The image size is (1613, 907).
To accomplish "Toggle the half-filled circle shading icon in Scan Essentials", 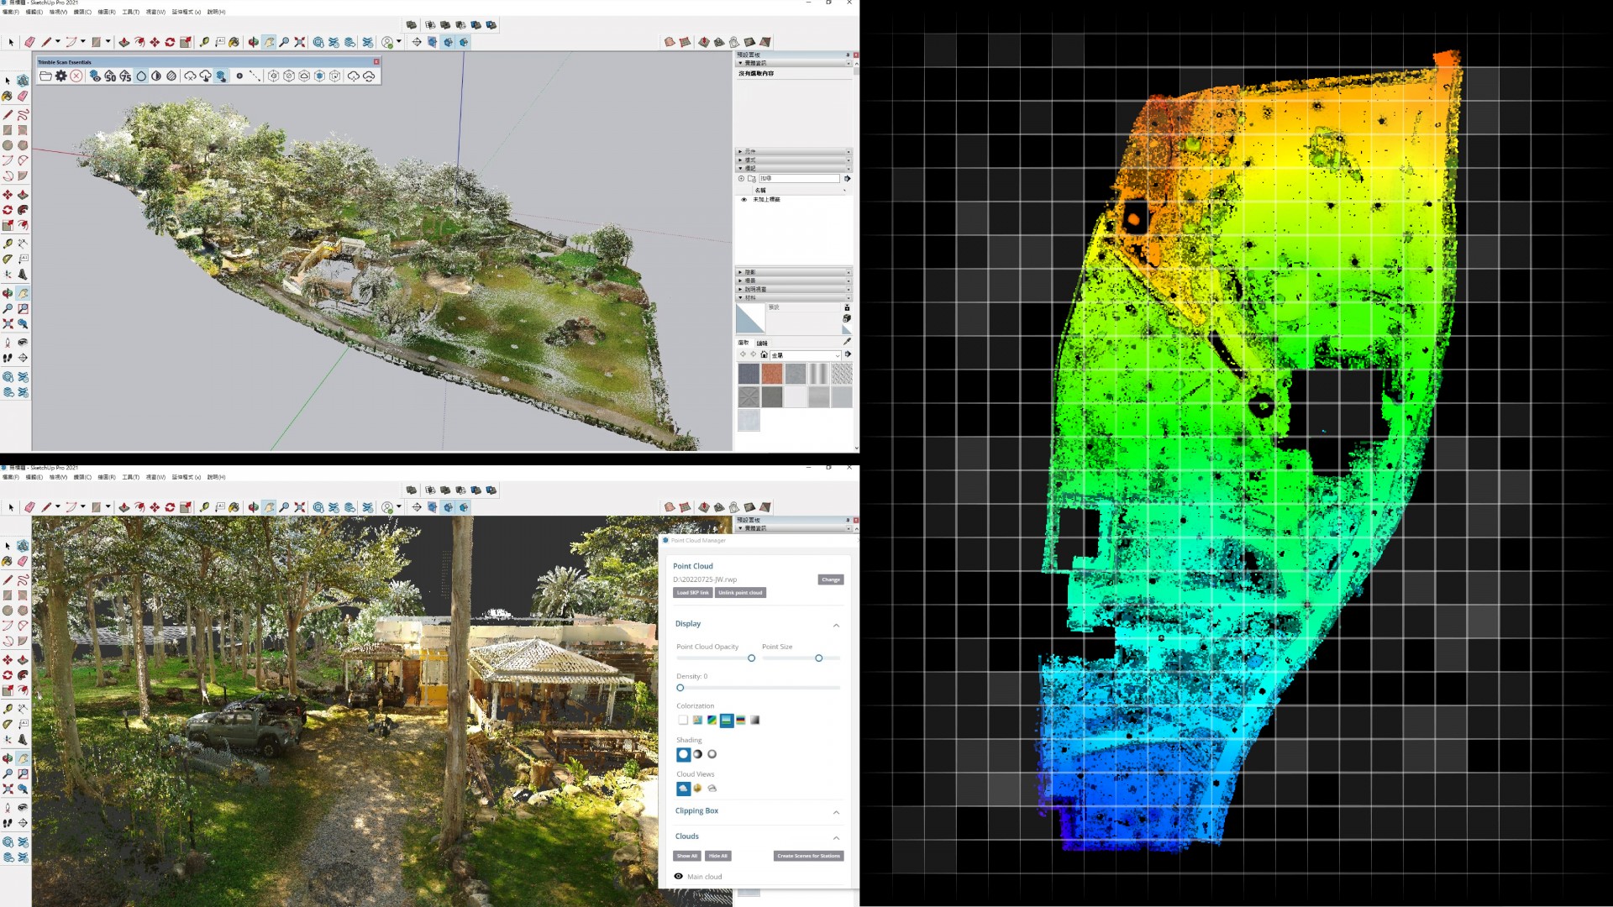I will coord(156,76).
